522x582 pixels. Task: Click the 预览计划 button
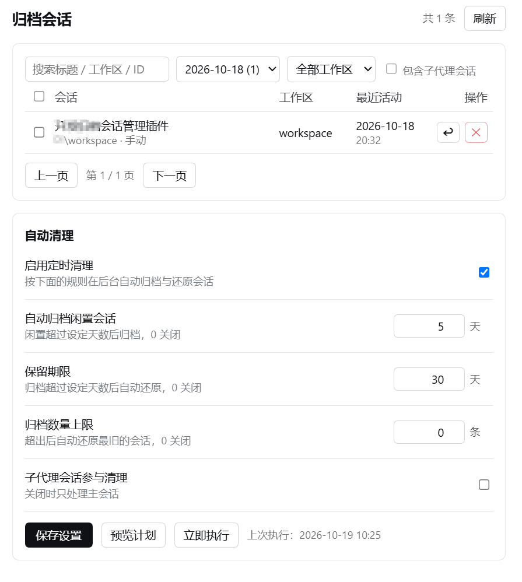134,535
